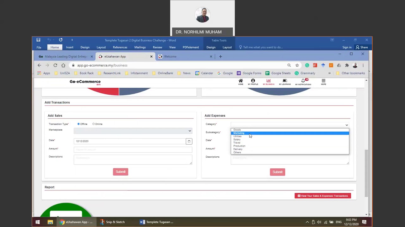405x227 pixels.
Task: Switch to Word Review tab
Action: (157, 47)
